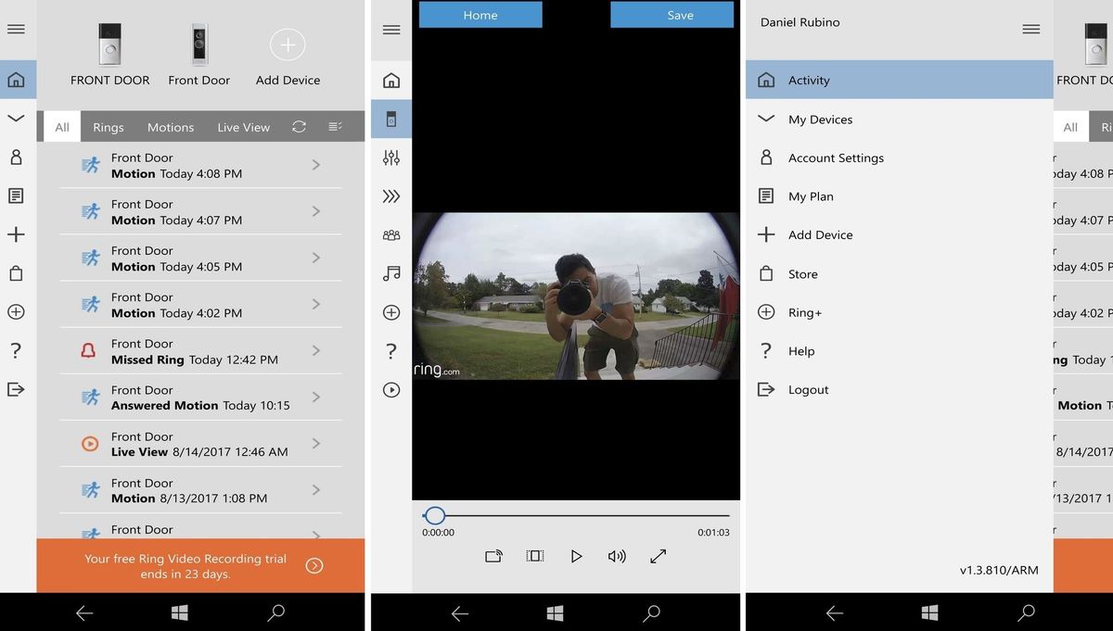Image resolution: width=1113 pixels, height=631 pixels.
Task: Switch to the Motions tab
Action: coord(170,126)
